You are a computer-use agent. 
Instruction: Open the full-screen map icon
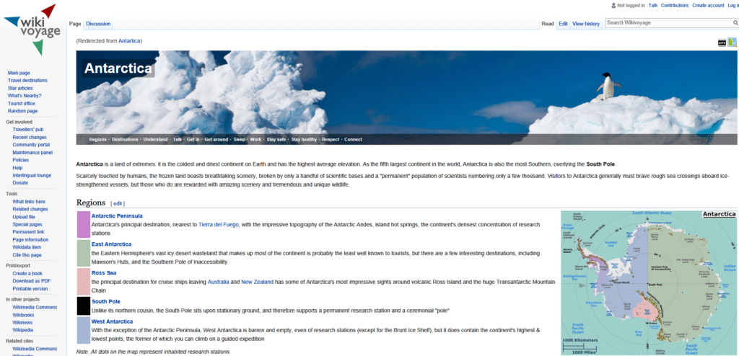[732, 43]
